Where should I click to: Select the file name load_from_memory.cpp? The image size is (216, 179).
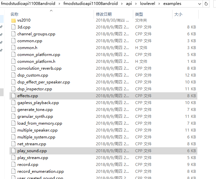[40, 123]
